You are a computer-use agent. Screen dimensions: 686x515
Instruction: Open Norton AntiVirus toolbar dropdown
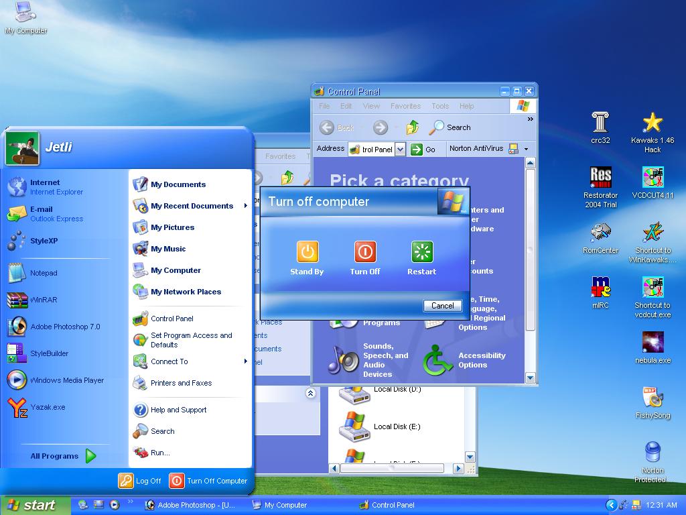[x=527, y=149]
